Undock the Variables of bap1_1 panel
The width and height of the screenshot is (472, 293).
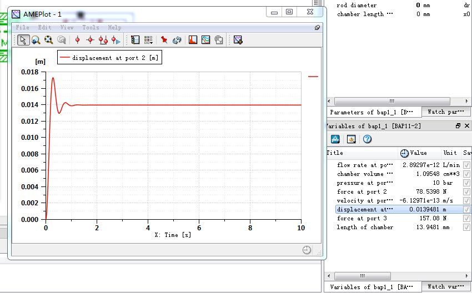[x=458, y=126]
